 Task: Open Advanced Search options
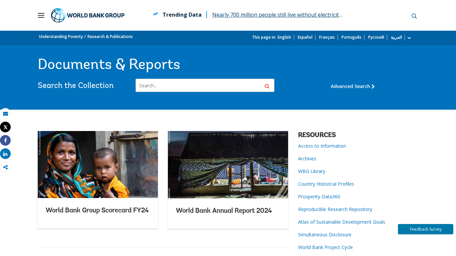[353, 86]
